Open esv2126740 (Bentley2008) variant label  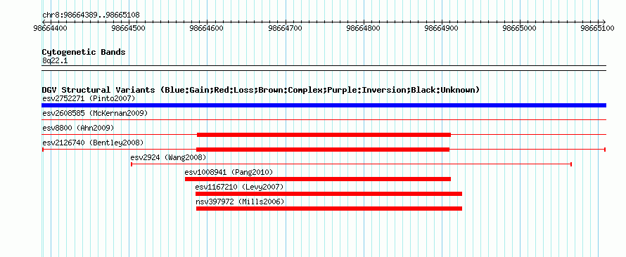pos(93,143)
